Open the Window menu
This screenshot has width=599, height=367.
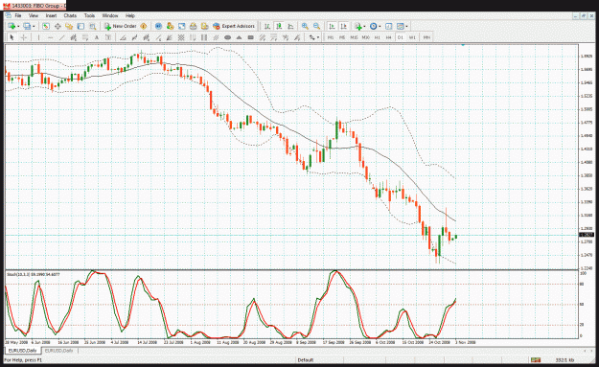(x=110, y=15)
